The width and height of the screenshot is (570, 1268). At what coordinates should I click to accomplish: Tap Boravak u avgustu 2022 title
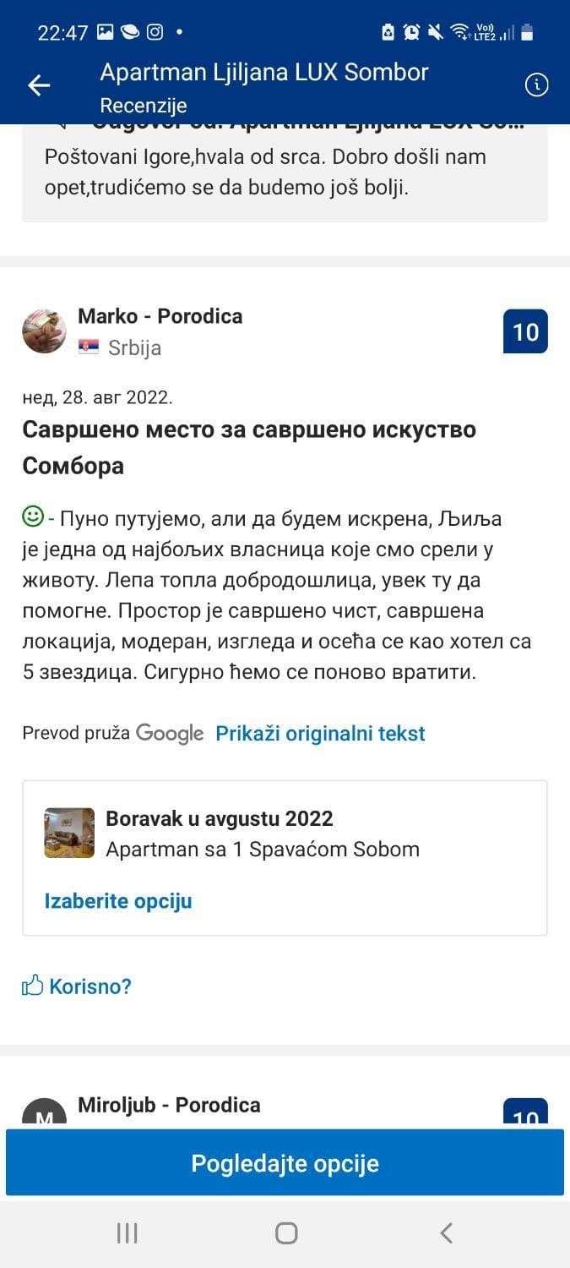(220, 818)
